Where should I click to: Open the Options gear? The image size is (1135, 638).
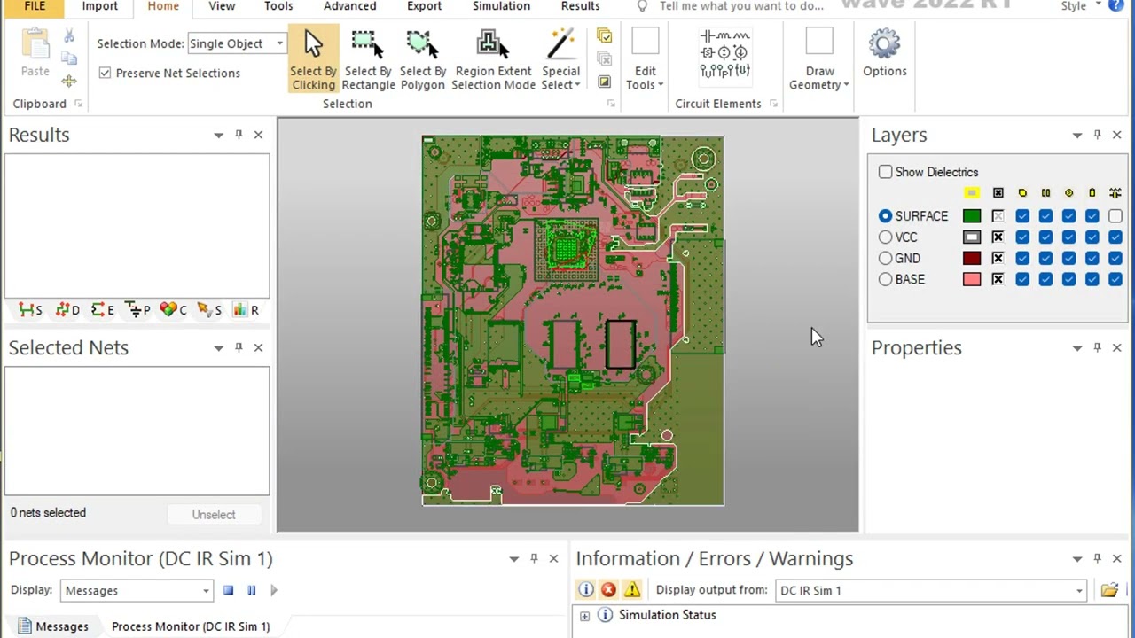coord(884,53)
